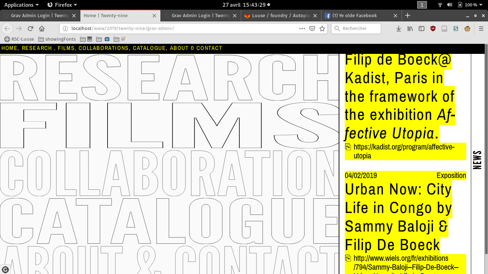
Task: Switch to the Ye olde Facebook tab
Action: pos(361,16)
